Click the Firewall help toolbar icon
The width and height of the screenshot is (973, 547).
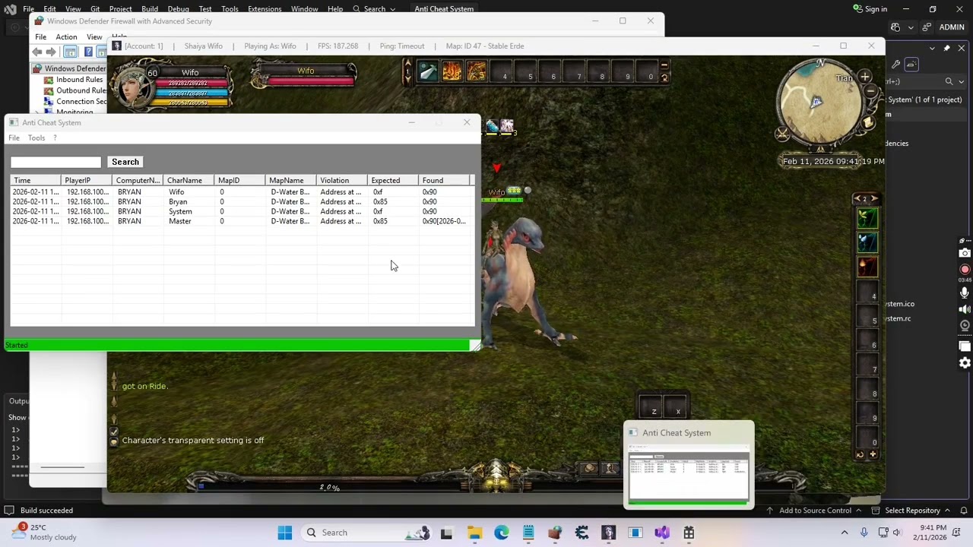pyautogui.click(x=88, y=52)
